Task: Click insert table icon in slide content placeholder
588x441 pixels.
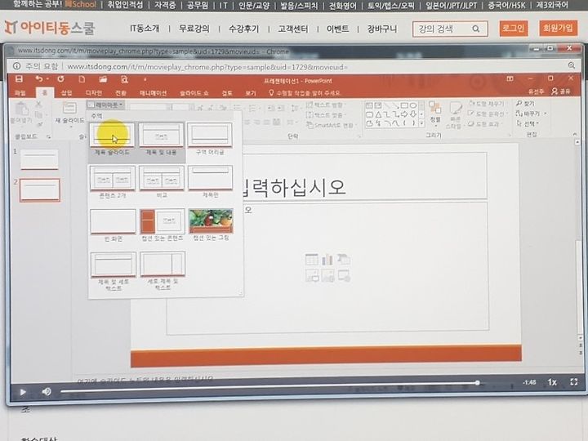Action: [x=312, y=259]
